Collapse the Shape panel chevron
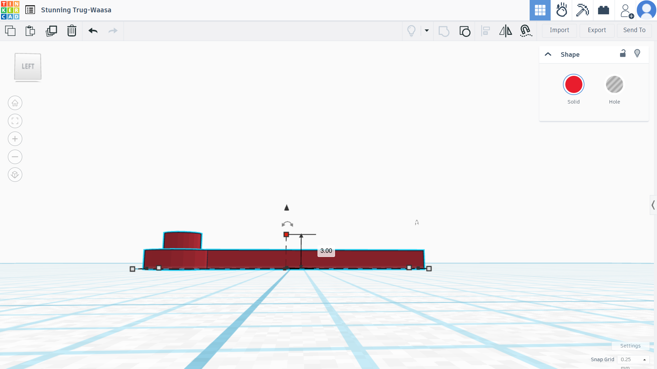657x369 pixels. click(x=548, y=54)
